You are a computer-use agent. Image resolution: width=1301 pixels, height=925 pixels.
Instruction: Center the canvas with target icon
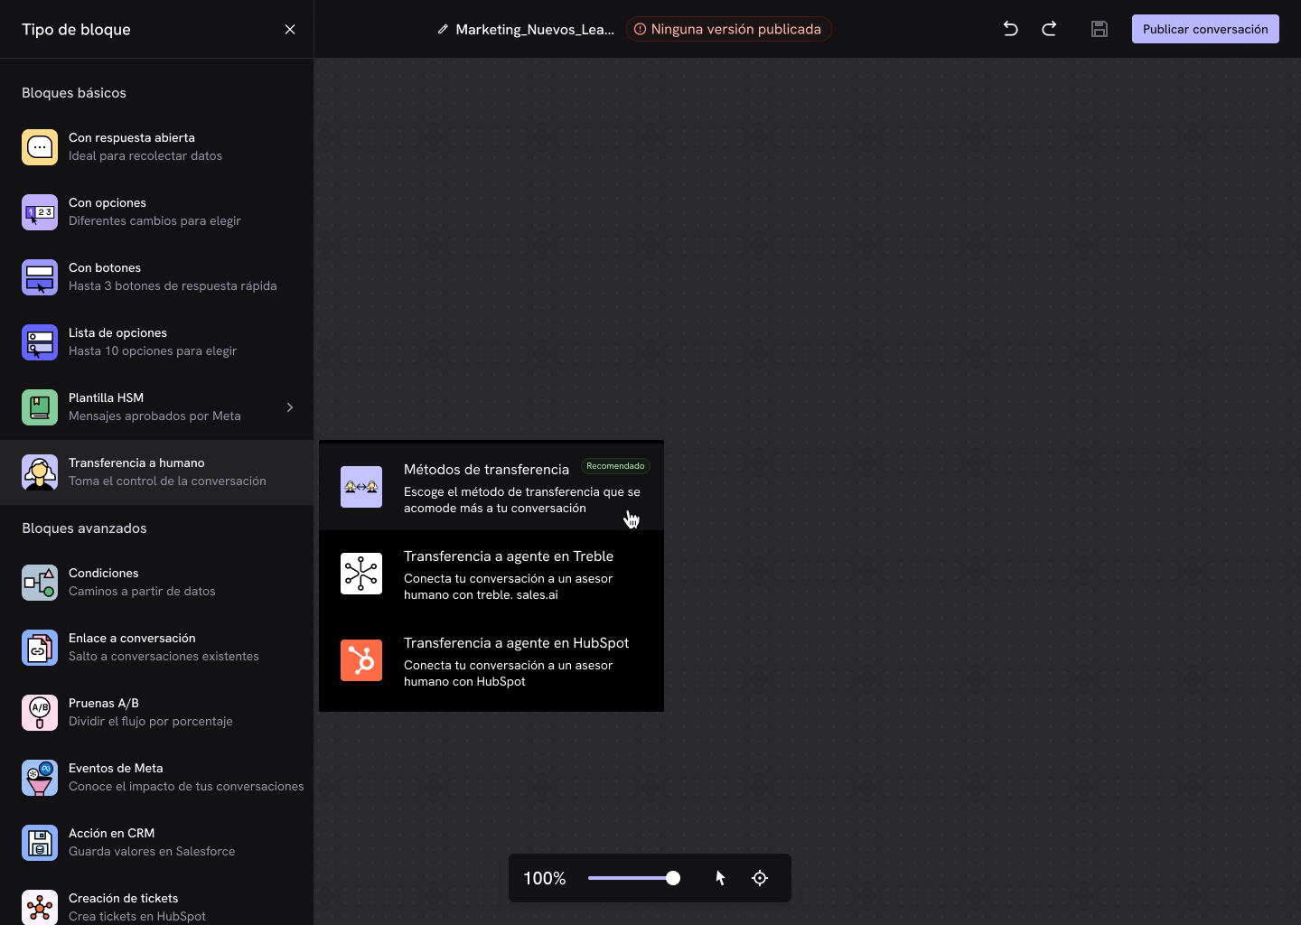pos(760,878)
